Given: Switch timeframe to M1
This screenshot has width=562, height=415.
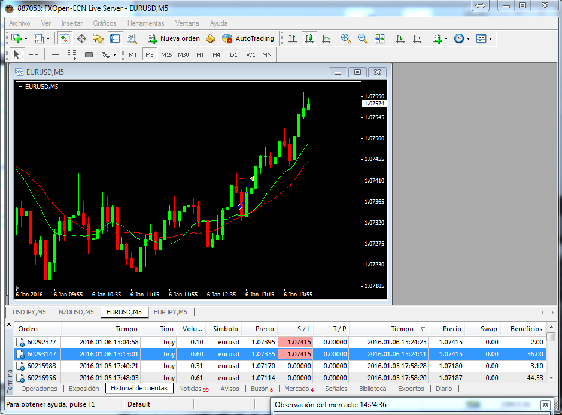Looking at the screenshot, I should 133,55.
